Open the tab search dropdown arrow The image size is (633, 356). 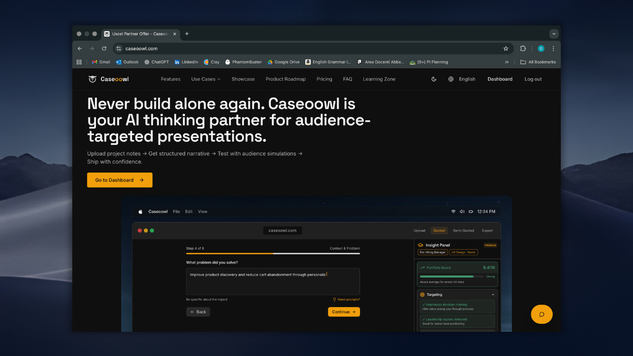(x=554, y=34)
